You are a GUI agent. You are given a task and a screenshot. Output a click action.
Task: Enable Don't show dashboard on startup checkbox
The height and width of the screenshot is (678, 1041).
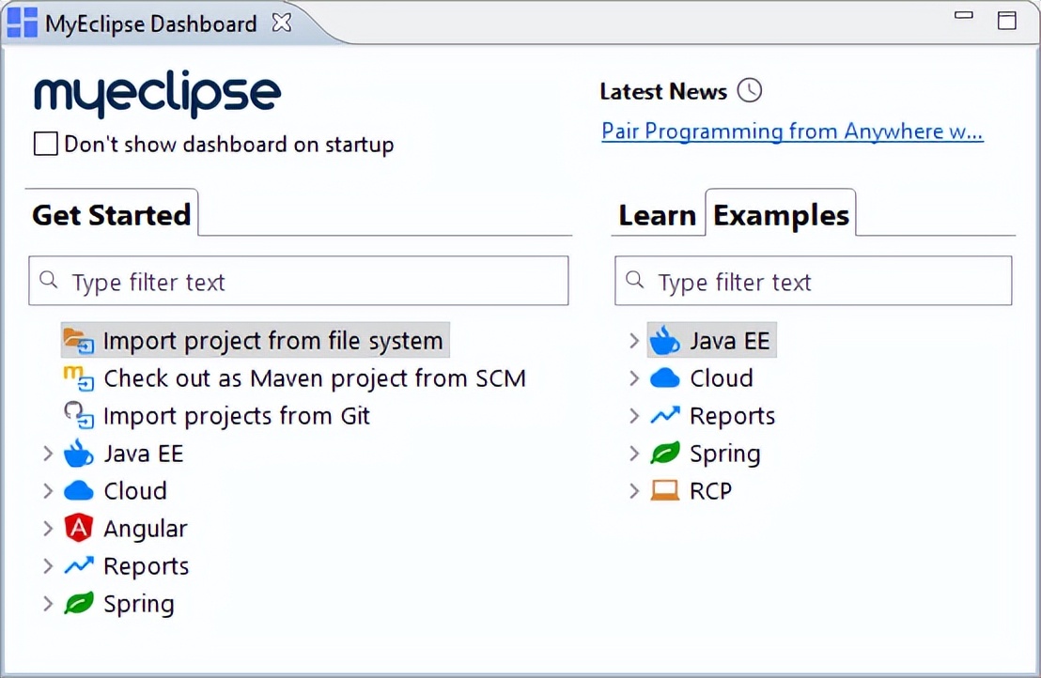tap(45, 145)
